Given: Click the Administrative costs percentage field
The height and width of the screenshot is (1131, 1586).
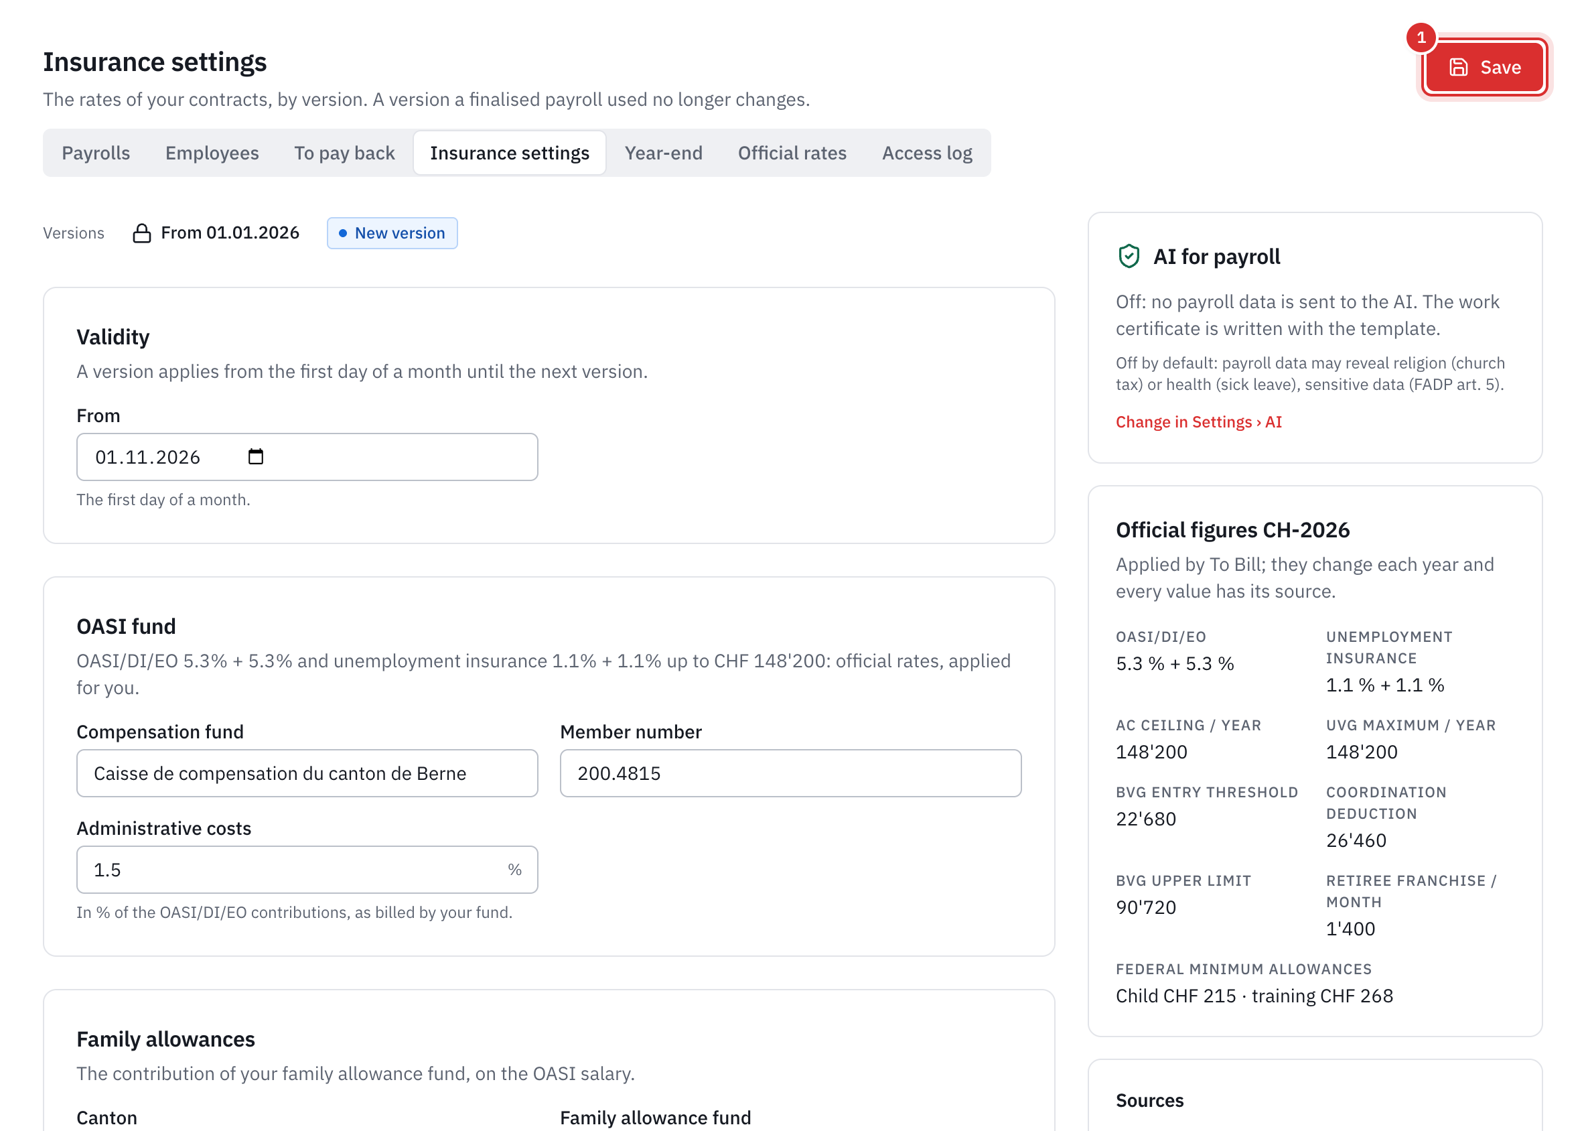Looking at the screenshot, I should pyautogui.click(x=307, y=868).
